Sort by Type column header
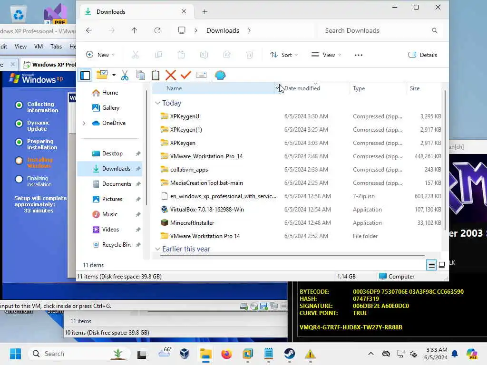487x365 pixels. (x=378, y=88)
